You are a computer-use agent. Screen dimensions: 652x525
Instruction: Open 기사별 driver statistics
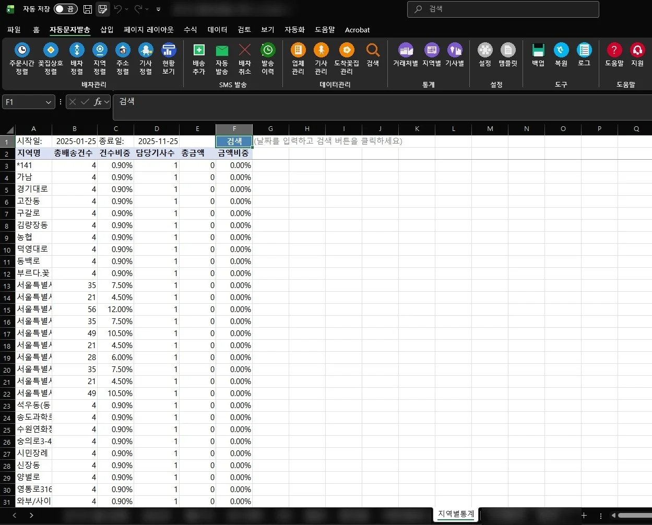point(455,51)
